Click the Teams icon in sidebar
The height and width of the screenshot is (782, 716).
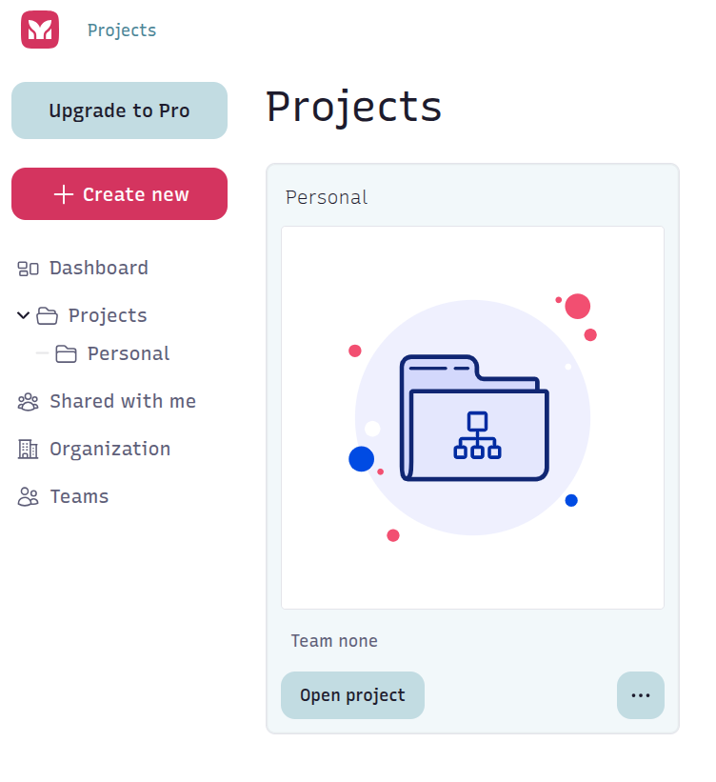point(28,497)
